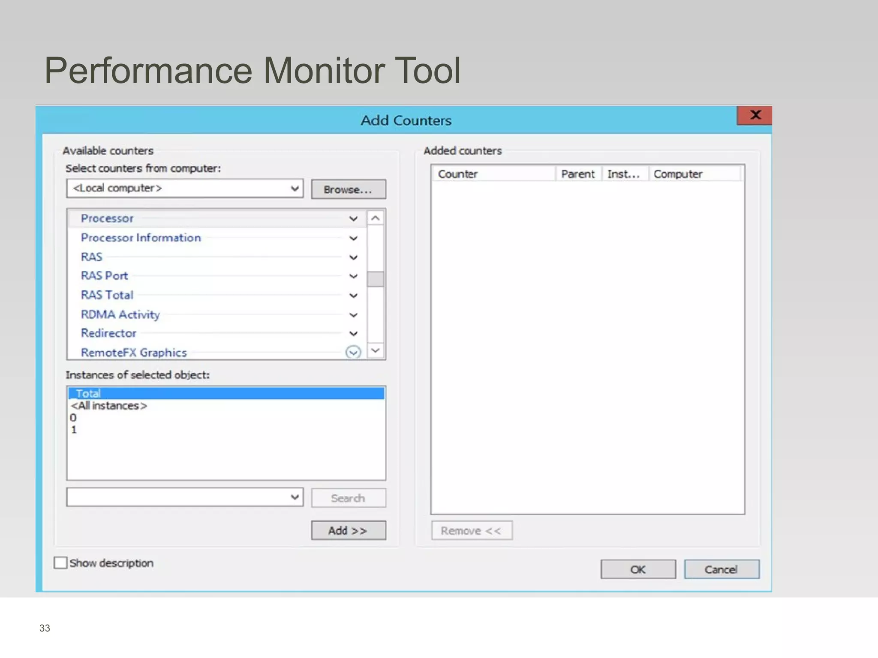Expand the RAS counter chevron
Image resolution: width=878 pixels, height=658 pixels.
point(353,257)
